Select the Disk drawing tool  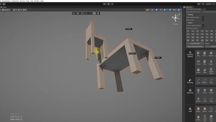pyautogui.click(x=211, y=81)
